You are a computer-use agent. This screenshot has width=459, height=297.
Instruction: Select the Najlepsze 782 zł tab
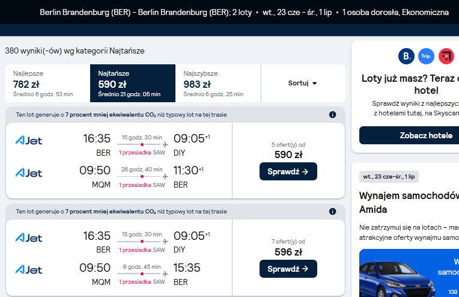tap(47, 83)
